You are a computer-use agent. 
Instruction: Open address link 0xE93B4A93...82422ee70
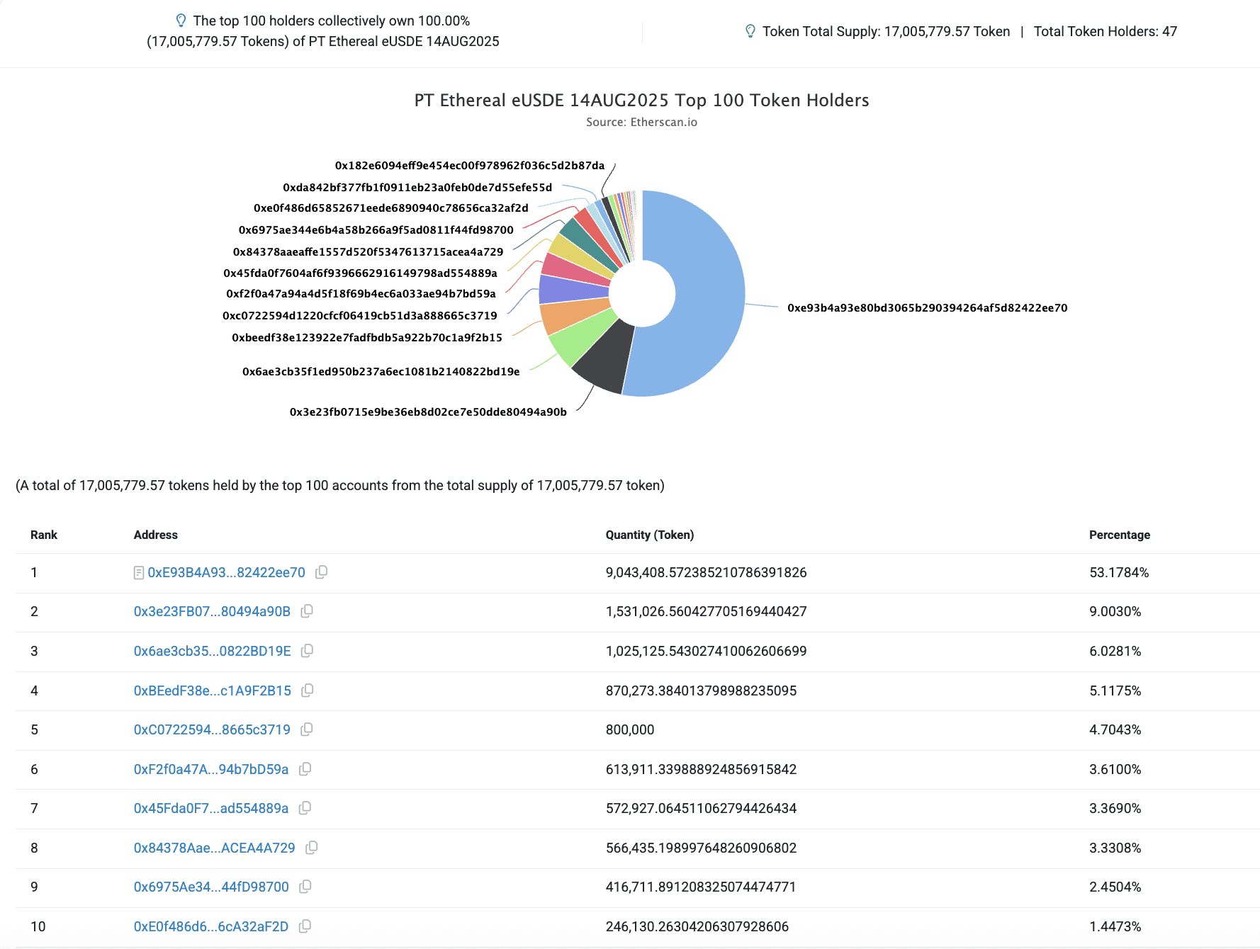[226, 572]
